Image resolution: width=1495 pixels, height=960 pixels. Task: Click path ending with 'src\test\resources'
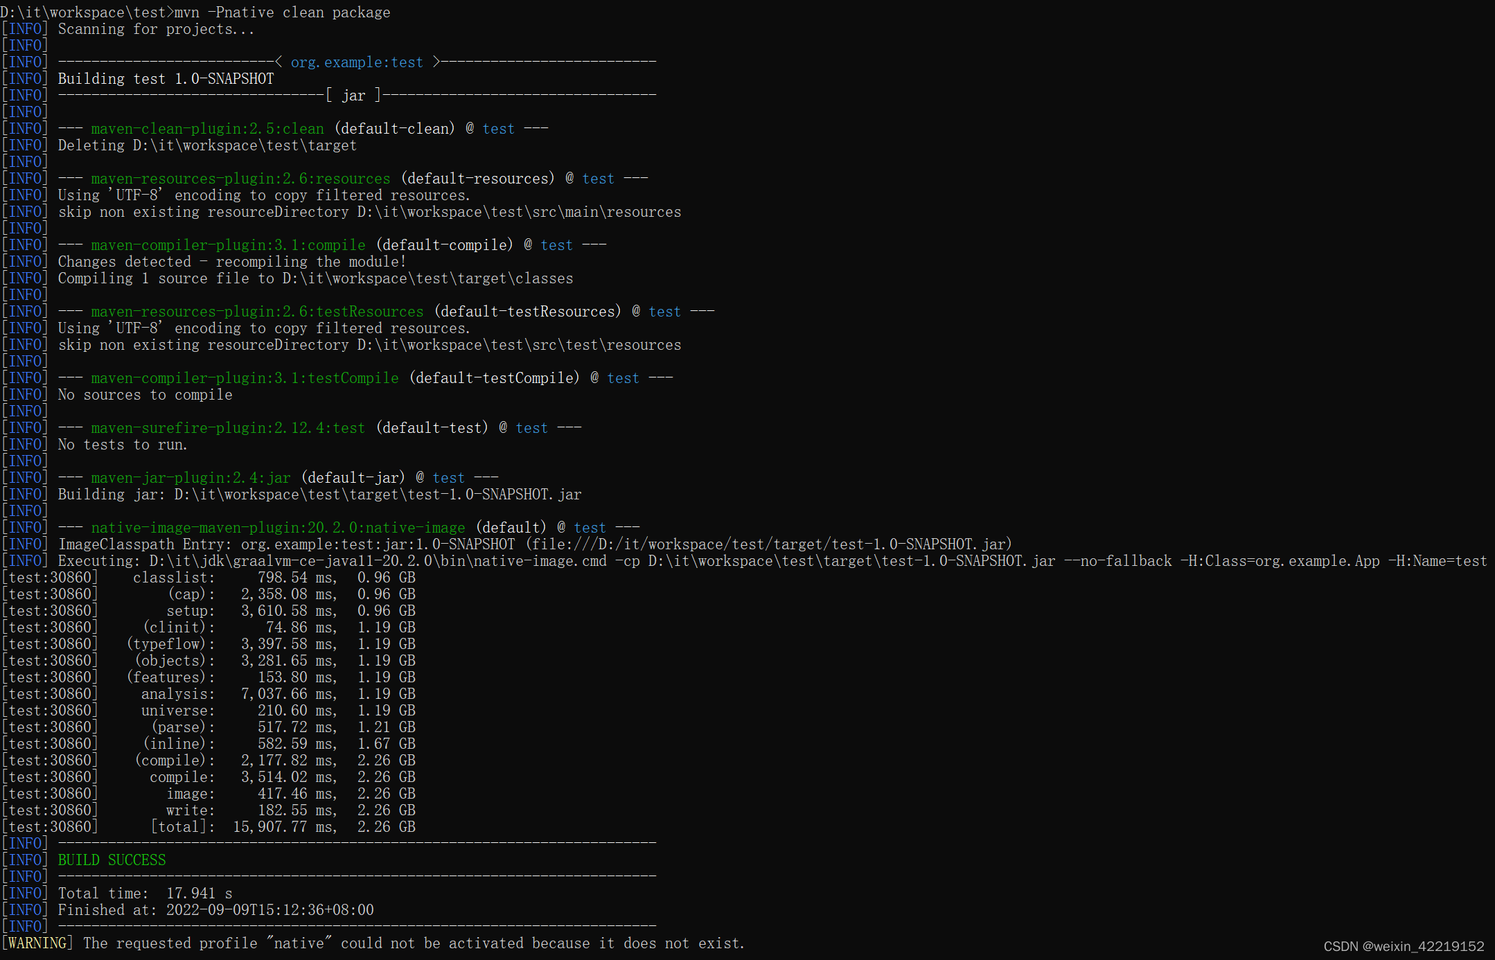519,345
